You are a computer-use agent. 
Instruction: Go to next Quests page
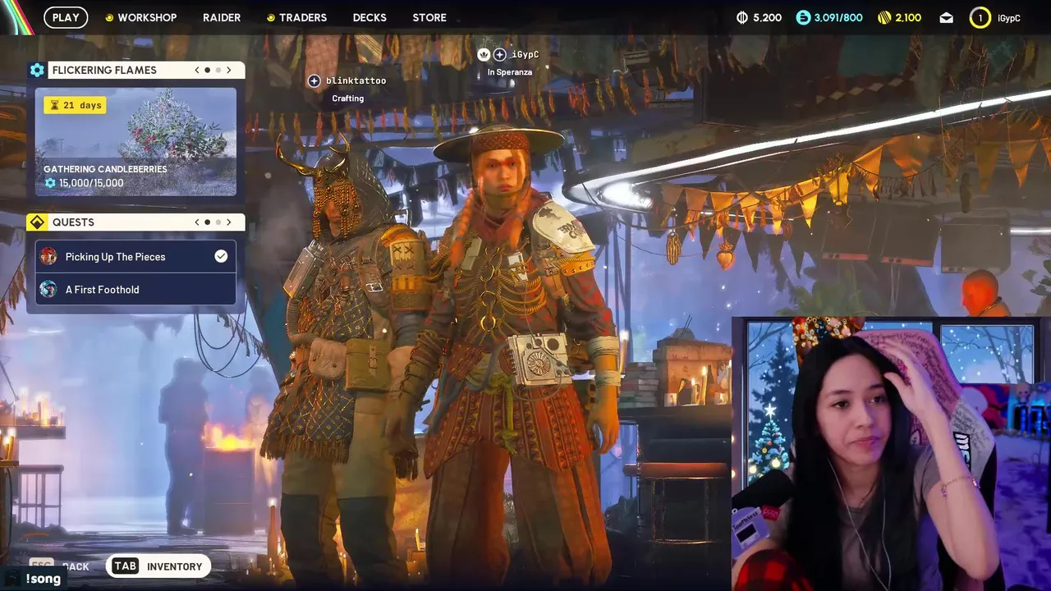(229, 222)
